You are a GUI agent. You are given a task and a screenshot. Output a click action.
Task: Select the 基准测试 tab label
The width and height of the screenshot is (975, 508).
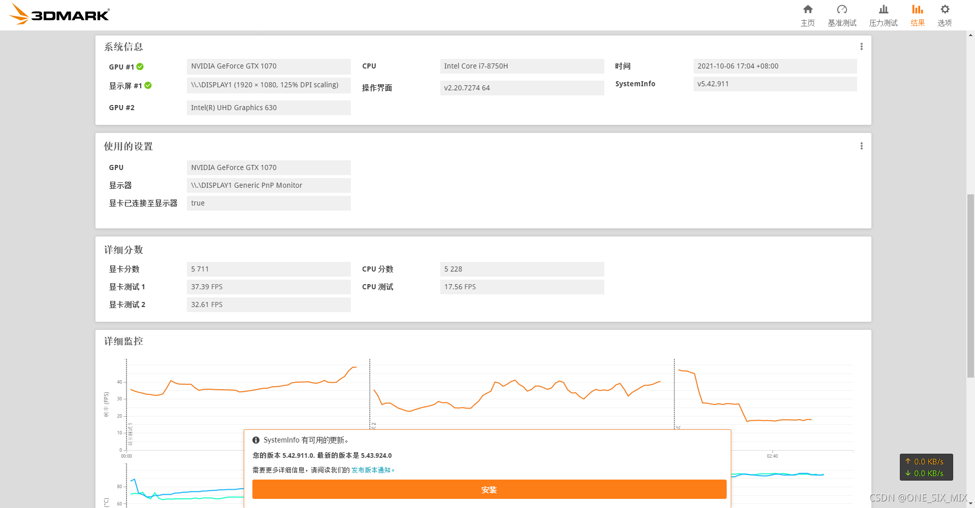pyautogui.click(x=842, y=23)
